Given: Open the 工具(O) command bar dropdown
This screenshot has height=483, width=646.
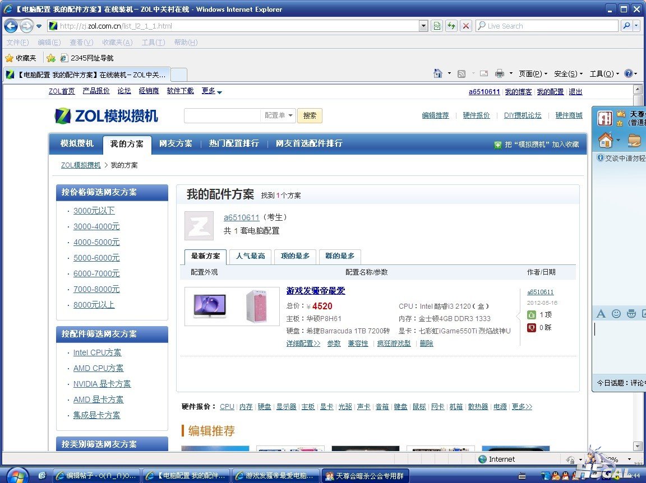Looking at the screenshot, I should (604, 74).
